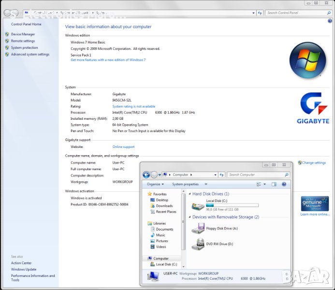Select the DVD RW Drive (D:) icon
The width and height of the screenshot is (335, 290).
pos(198,245)
